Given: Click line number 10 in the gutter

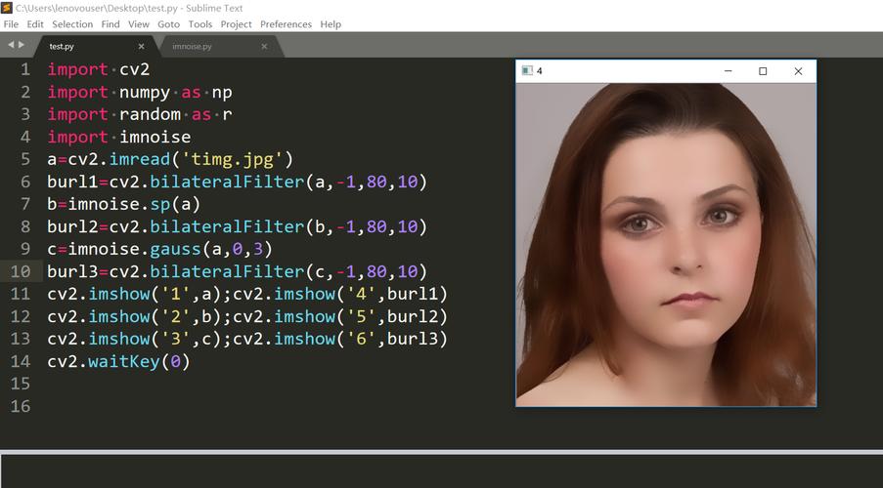Looking at the screenshot, I should click(x=21, y=271).
